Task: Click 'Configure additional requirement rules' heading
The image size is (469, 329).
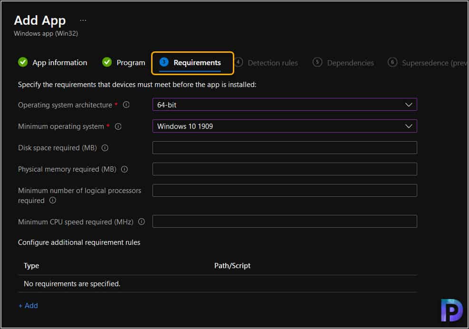Action: pyautogui.click(x=79, y=242)
